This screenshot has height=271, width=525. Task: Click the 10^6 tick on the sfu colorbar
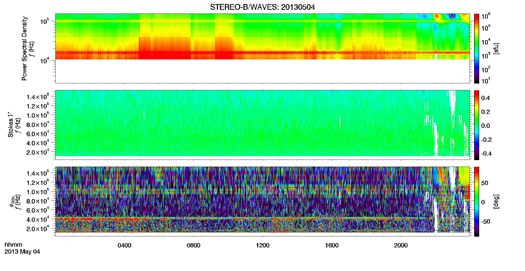(x=486, y=16)
